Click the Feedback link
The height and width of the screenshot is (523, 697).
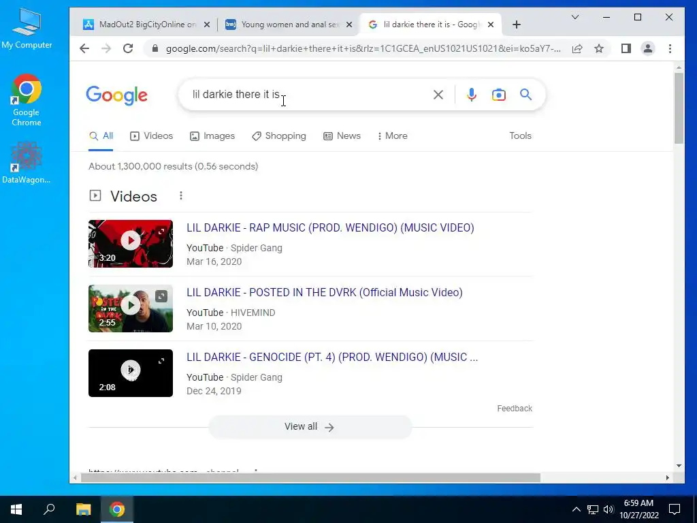point(515,409)
